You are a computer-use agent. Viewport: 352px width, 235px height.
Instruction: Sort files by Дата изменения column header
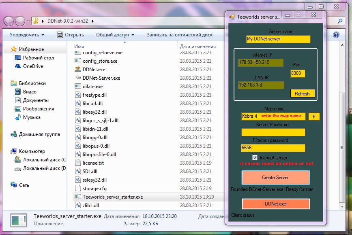click(x=198, y=47)
